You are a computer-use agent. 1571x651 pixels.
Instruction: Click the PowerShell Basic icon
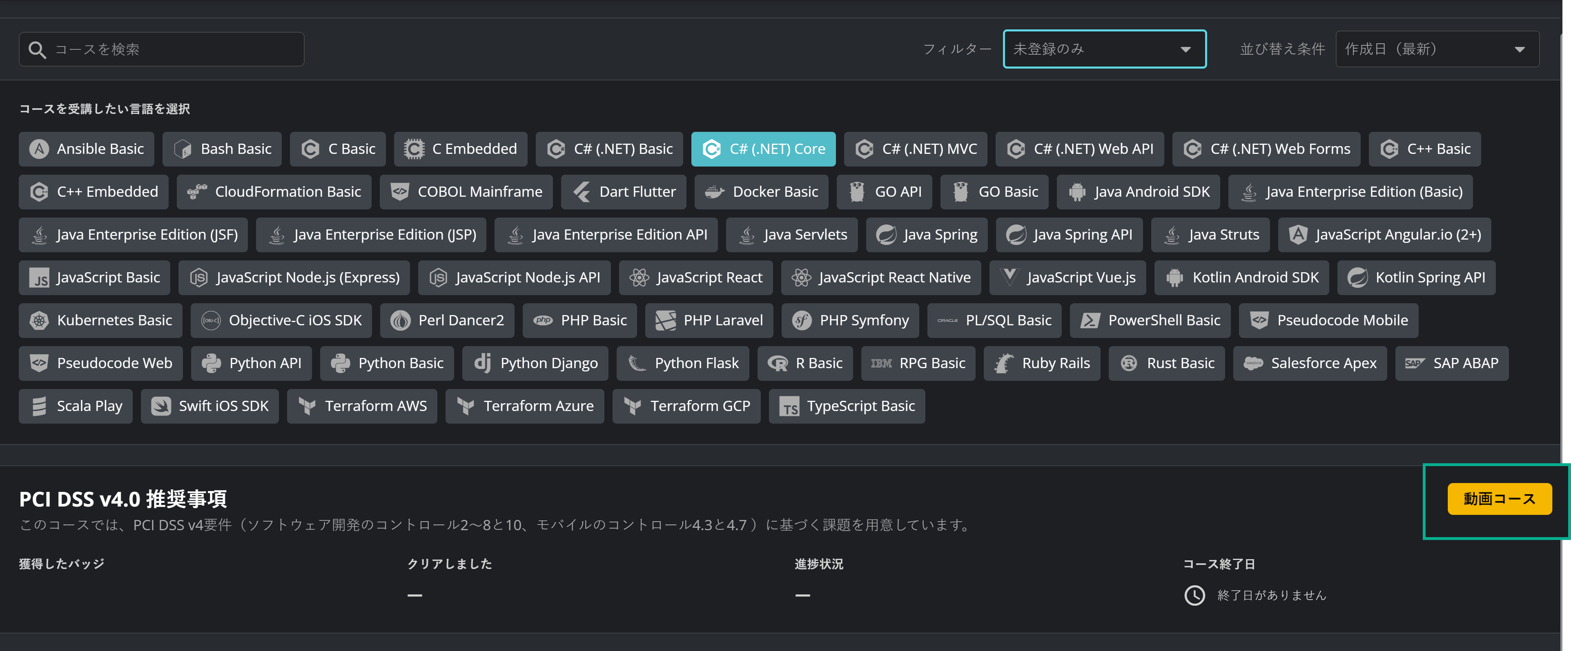tap(1090, 320)
